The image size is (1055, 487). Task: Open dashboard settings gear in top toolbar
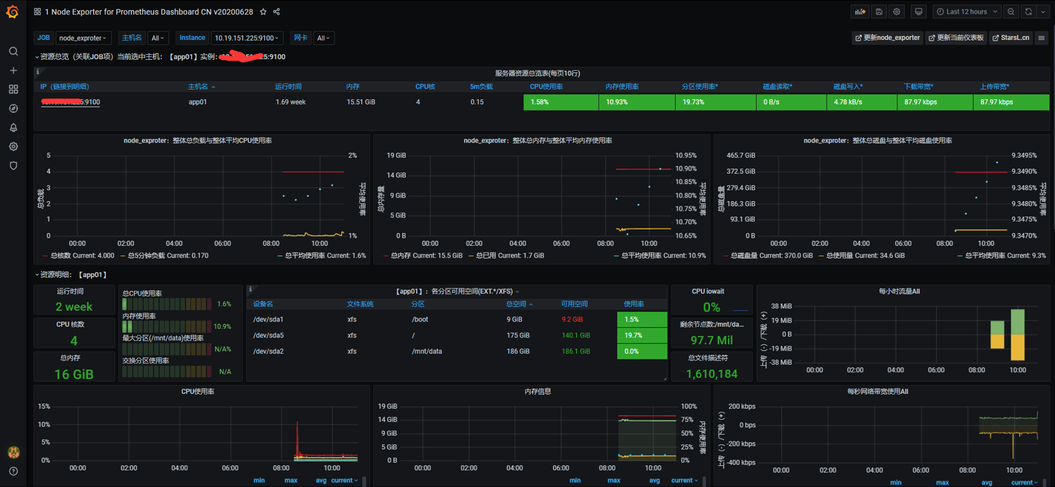[896, 12]
